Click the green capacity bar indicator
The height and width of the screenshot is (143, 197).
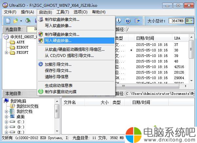pos(189,21)
